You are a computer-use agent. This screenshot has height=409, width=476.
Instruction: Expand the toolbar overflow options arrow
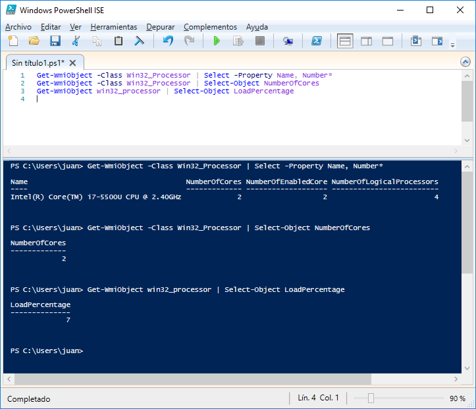coord(452,45)
